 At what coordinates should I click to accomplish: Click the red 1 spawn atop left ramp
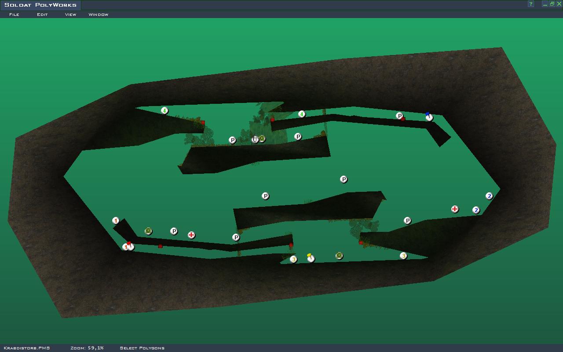[116, 220]
